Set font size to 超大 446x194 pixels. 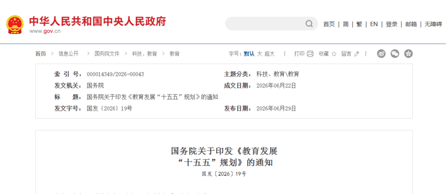270,54
